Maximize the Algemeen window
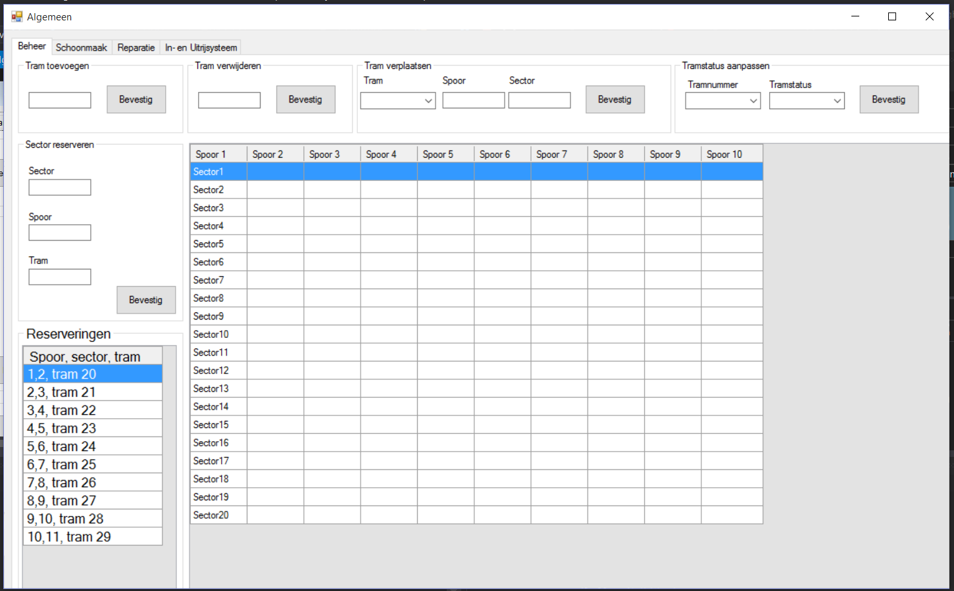 pos(892,16)
